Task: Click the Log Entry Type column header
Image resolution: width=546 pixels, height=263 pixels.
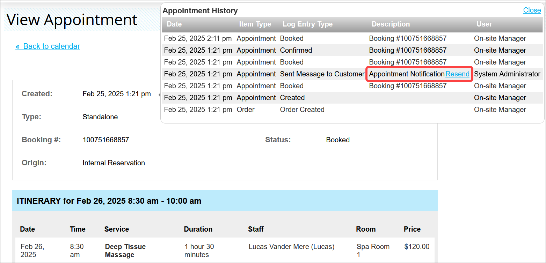Action: click(x=307, y=24)
